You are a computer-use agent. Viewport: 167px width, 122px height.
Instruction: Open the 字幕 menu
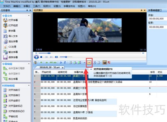tap(27, 6)
